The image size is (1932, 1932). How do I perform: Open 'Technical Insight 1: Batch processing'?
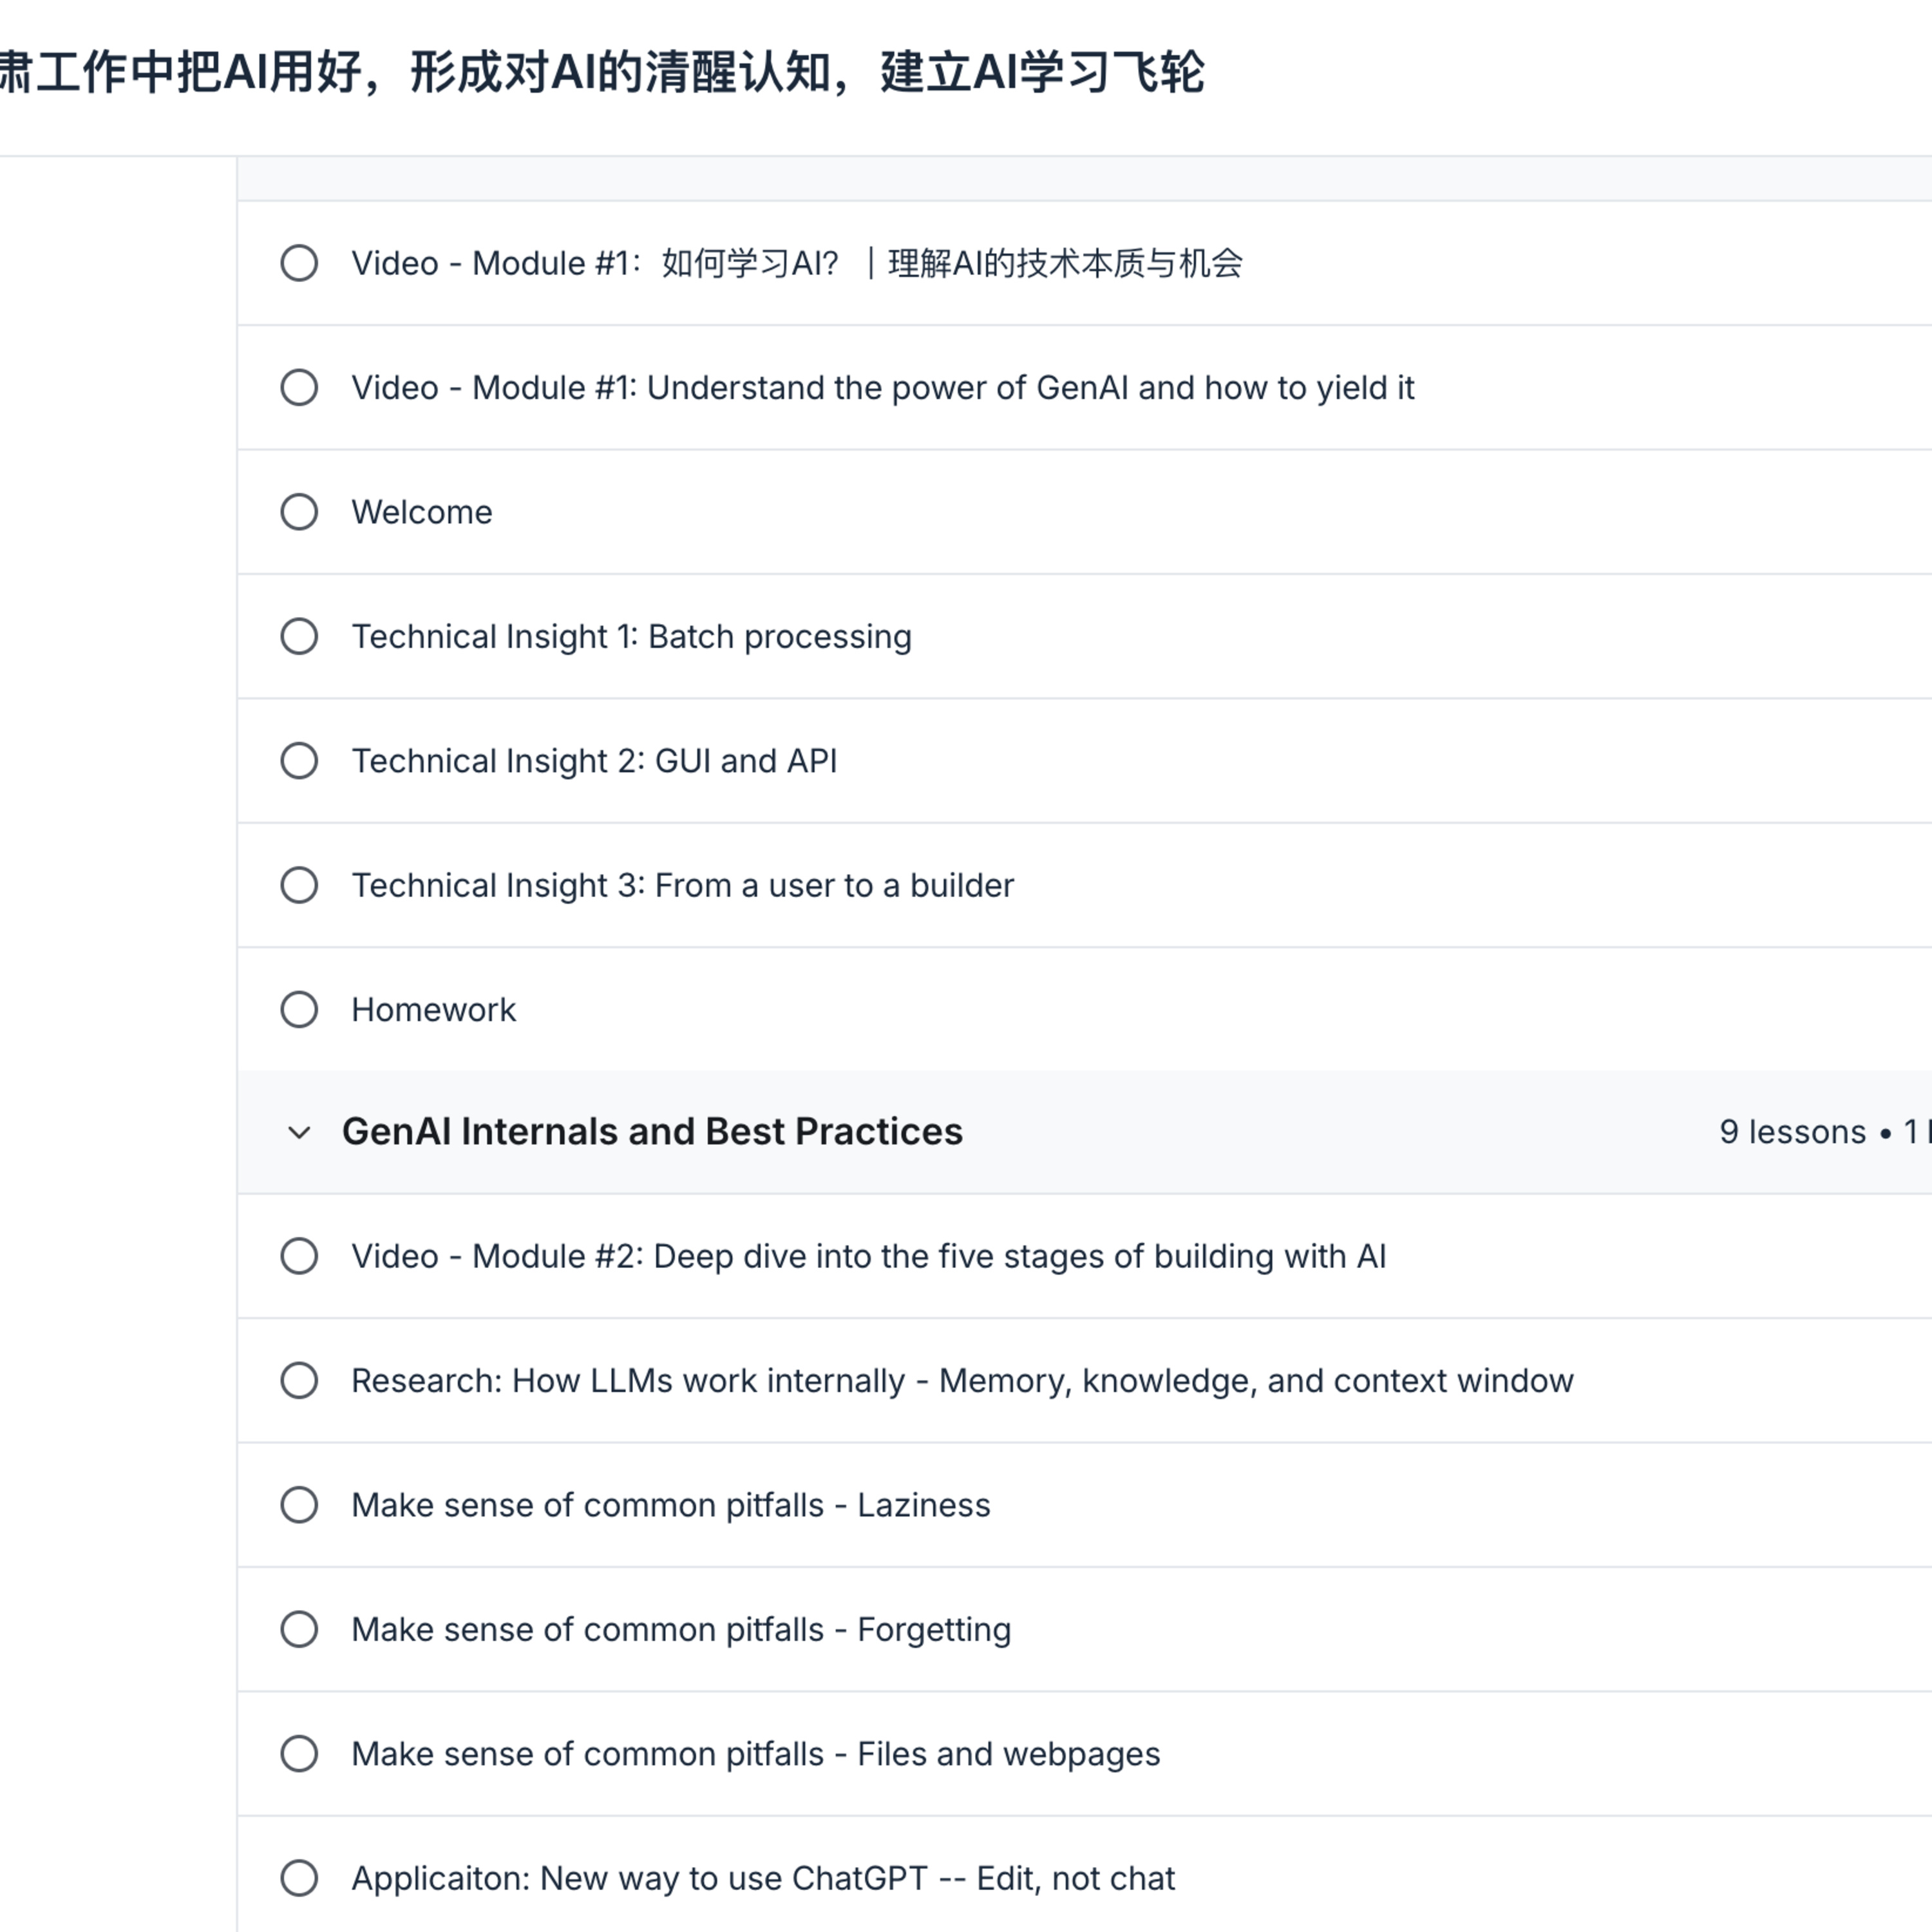(x=631, y=636)
